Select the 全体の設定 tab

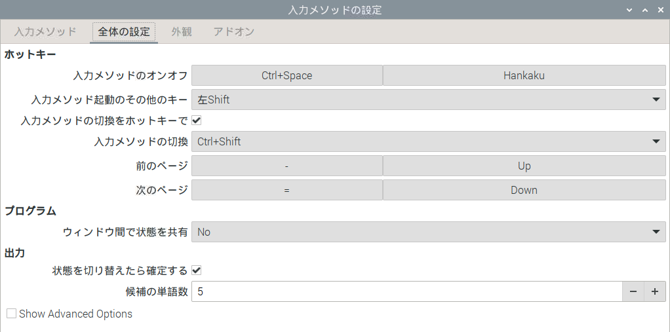[124, 31]
